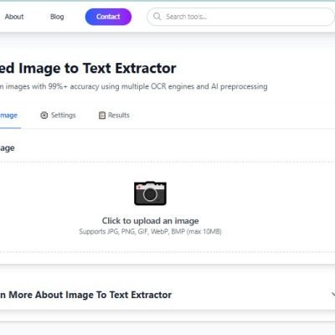Click the Contact button
This screenshot has width=335, height=335.
tap(108, 17)
